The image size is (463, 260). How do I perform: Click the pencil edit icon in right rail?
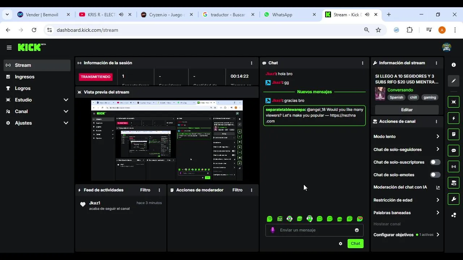coord(454,81)
